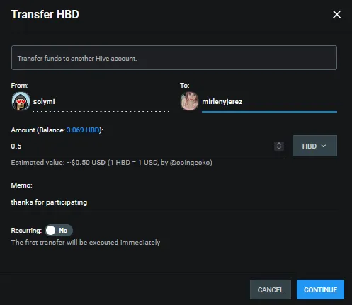Toggle the Recurring switch on
The width and height of the screenshot is (352, 305).
point(59,231)
